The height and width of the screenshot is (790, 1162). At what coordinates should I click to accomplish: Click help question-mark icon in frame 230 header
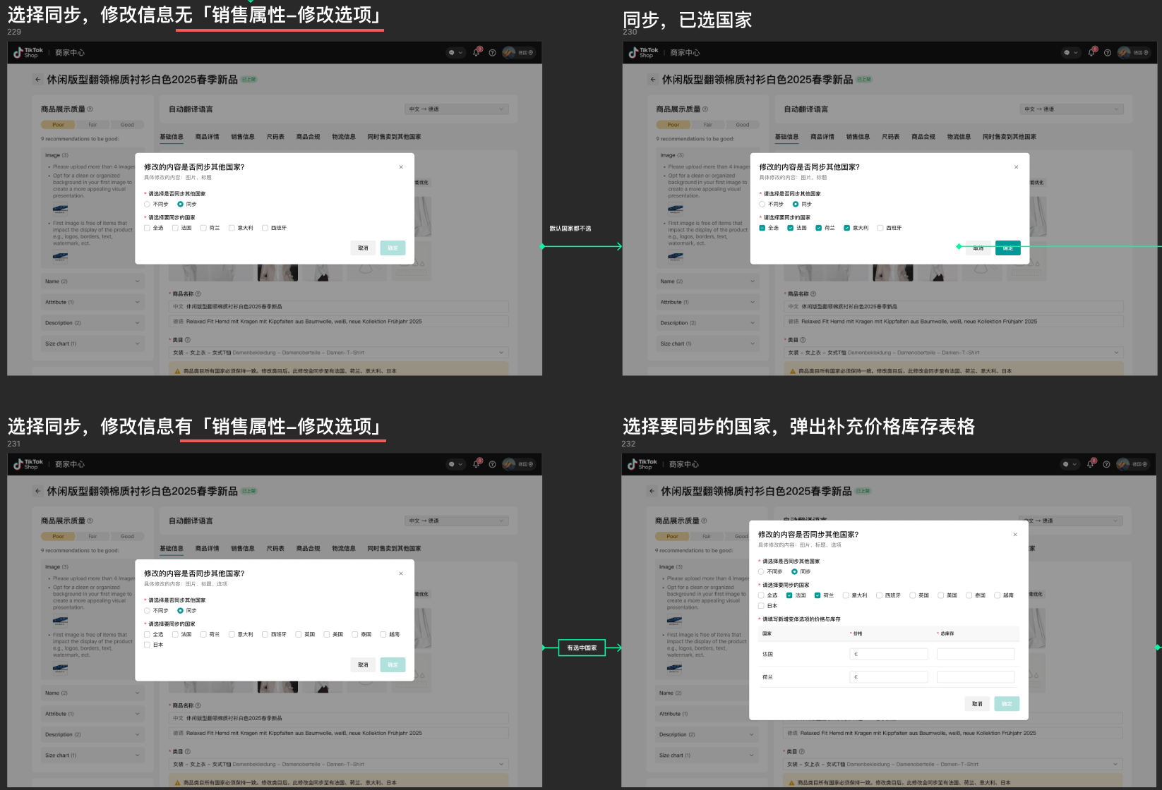point(1107,53)
